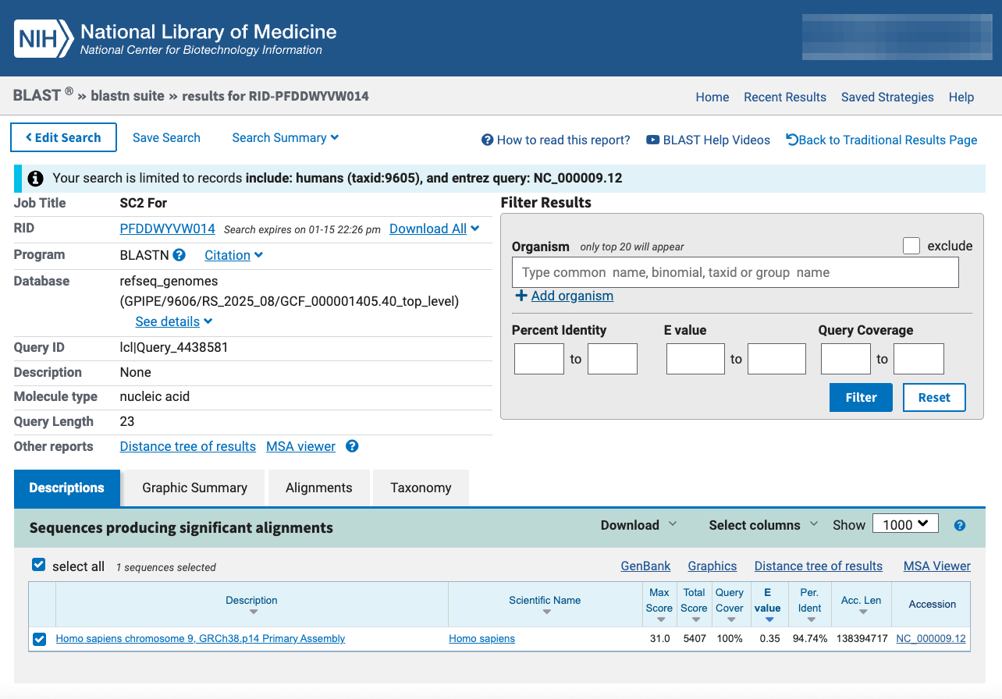Sort by Acc. Len column arrow

click(862, 612)
